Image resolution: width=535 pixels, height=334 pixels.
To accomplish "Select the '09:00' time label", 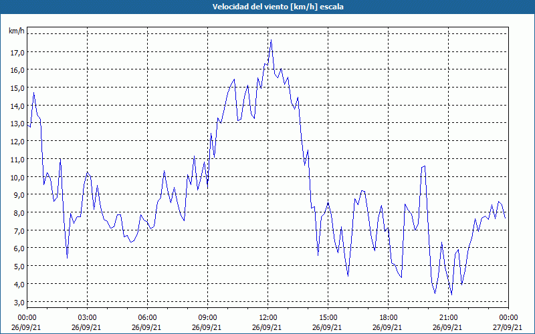I will [207, 318].
